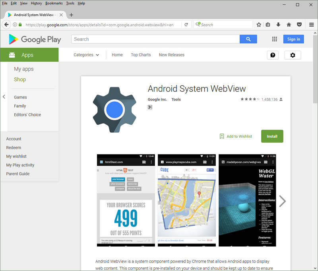This screenshot has width=318, height=271.
Task: Click the green padlock security icon
Action: point(20,25)
